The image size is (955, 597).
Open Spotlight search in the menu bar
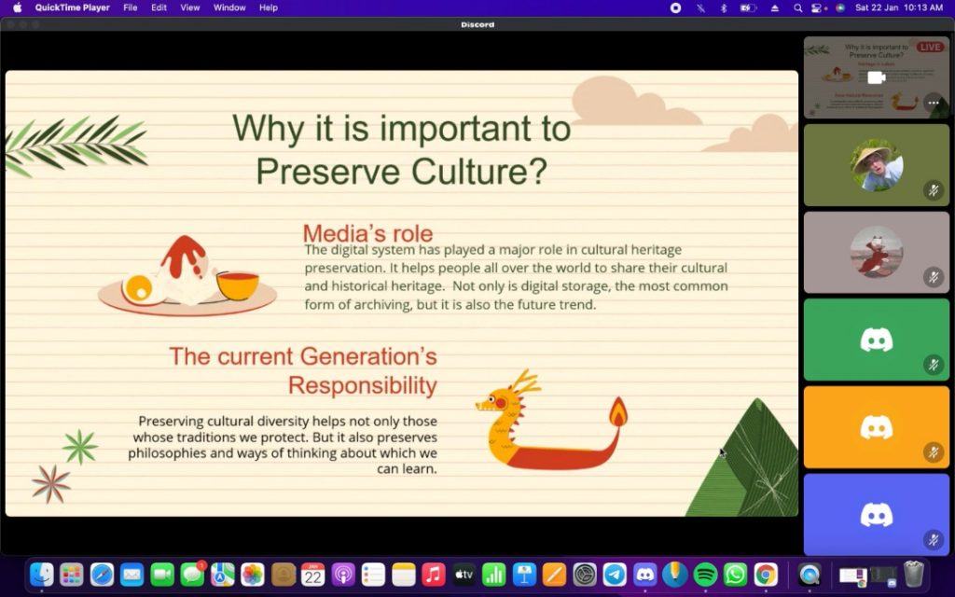pyautogui.click(x=797, y=7)
